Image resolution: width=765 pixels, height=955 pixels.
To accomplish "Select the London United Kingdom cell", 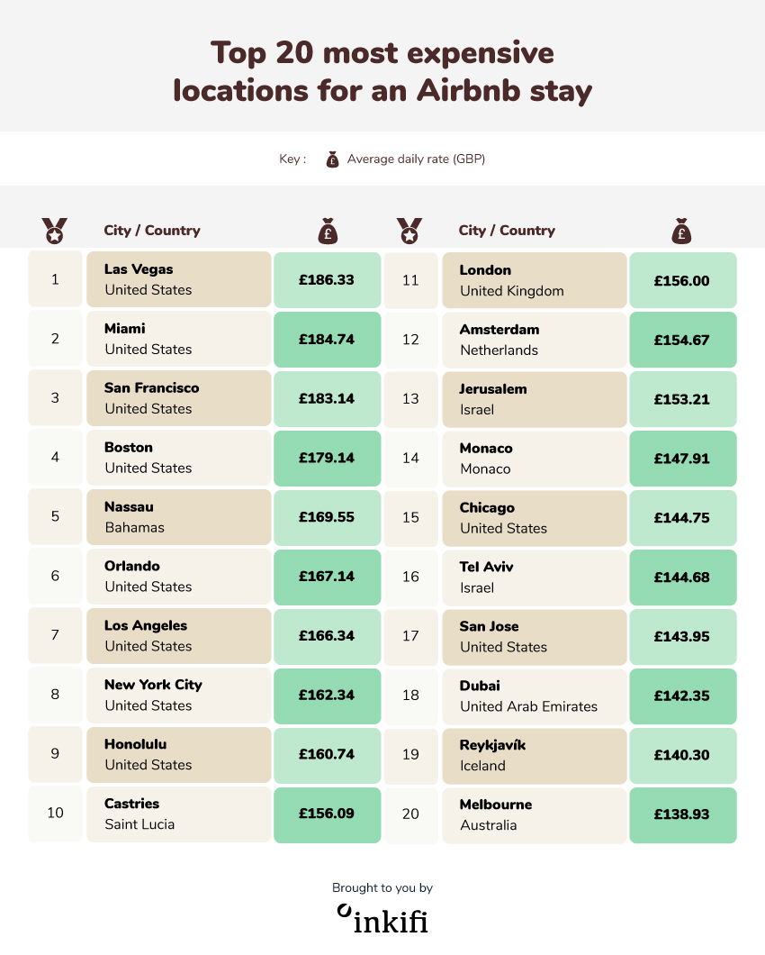I will [535, 280].
